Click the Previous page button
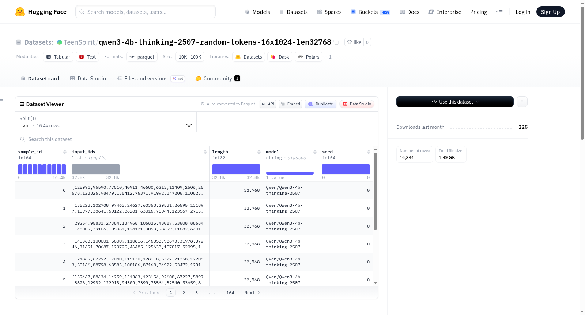 [x=146, y=293]
